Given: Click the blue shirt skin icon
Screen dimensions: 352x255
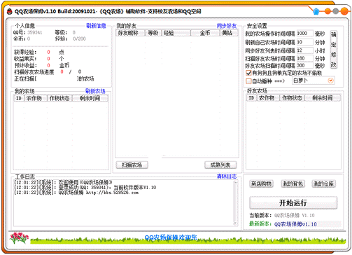Looking at the screenshot, I should (316, 11).
